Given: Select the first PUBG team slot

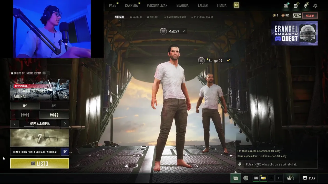Looking at the screenshot, I should (256, 178).
